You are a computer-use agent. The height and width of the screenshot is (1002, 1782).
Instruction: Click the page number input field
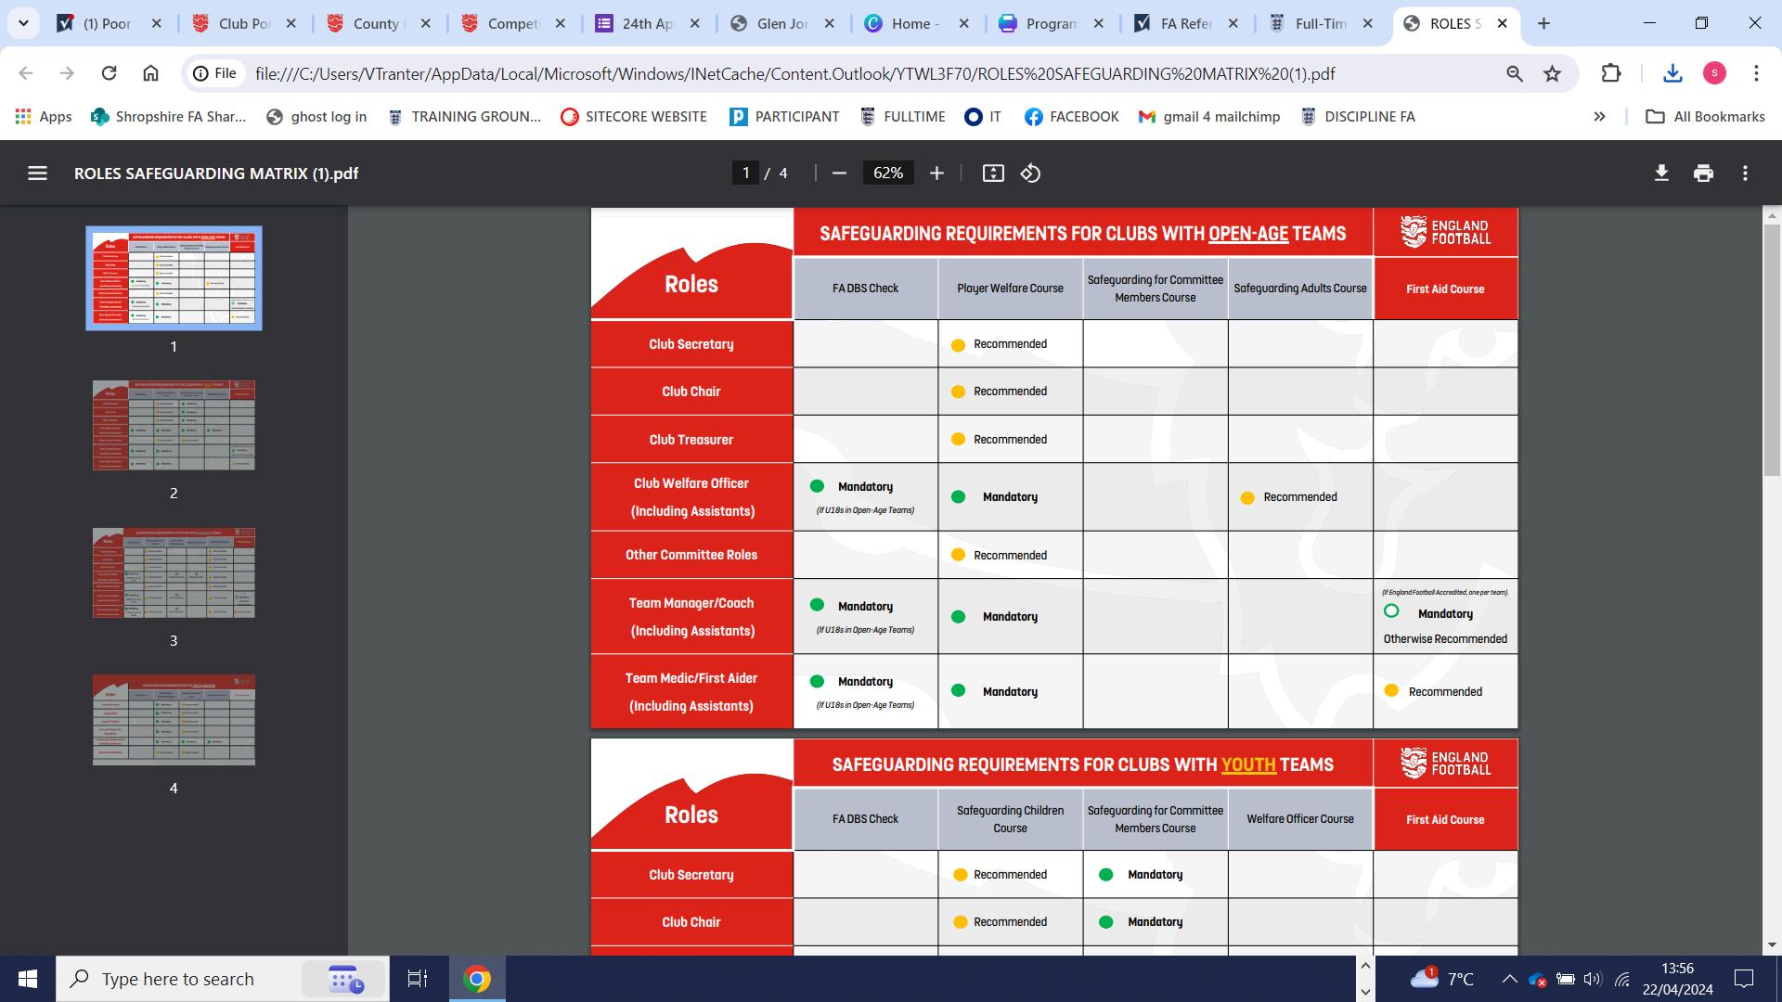coord(745,173)
